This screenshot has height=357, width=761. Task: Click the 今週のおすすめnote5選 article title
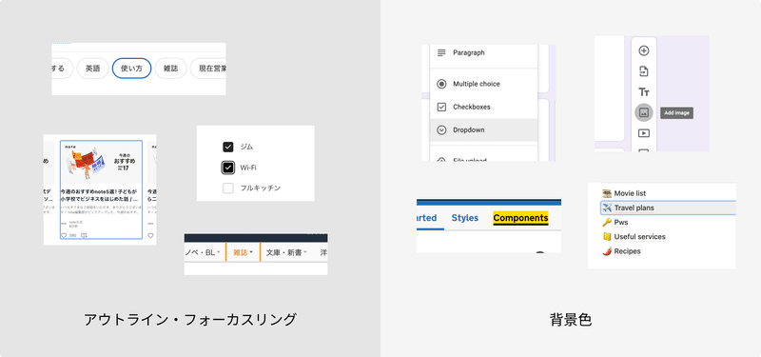(x=100, y=195)
